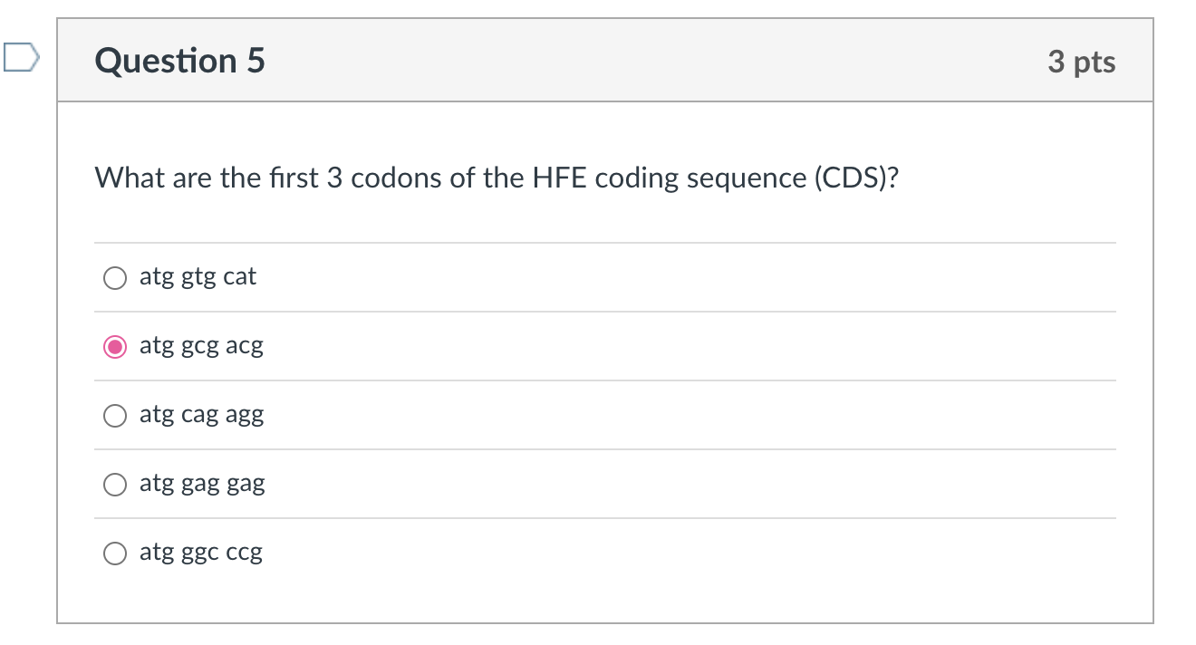Click the bookmark flag beside Question 5
Screen dimensions: 1196x645
pos(20,60)
